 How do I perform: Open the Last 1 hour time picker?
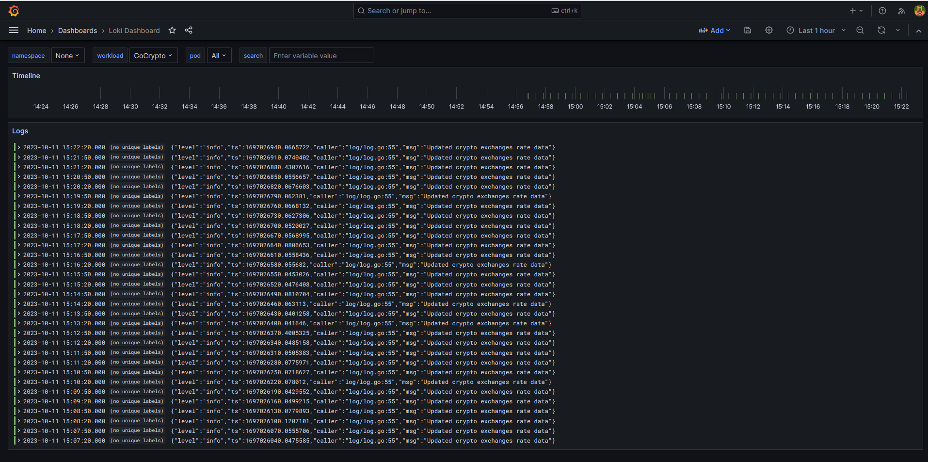[816, 31]
